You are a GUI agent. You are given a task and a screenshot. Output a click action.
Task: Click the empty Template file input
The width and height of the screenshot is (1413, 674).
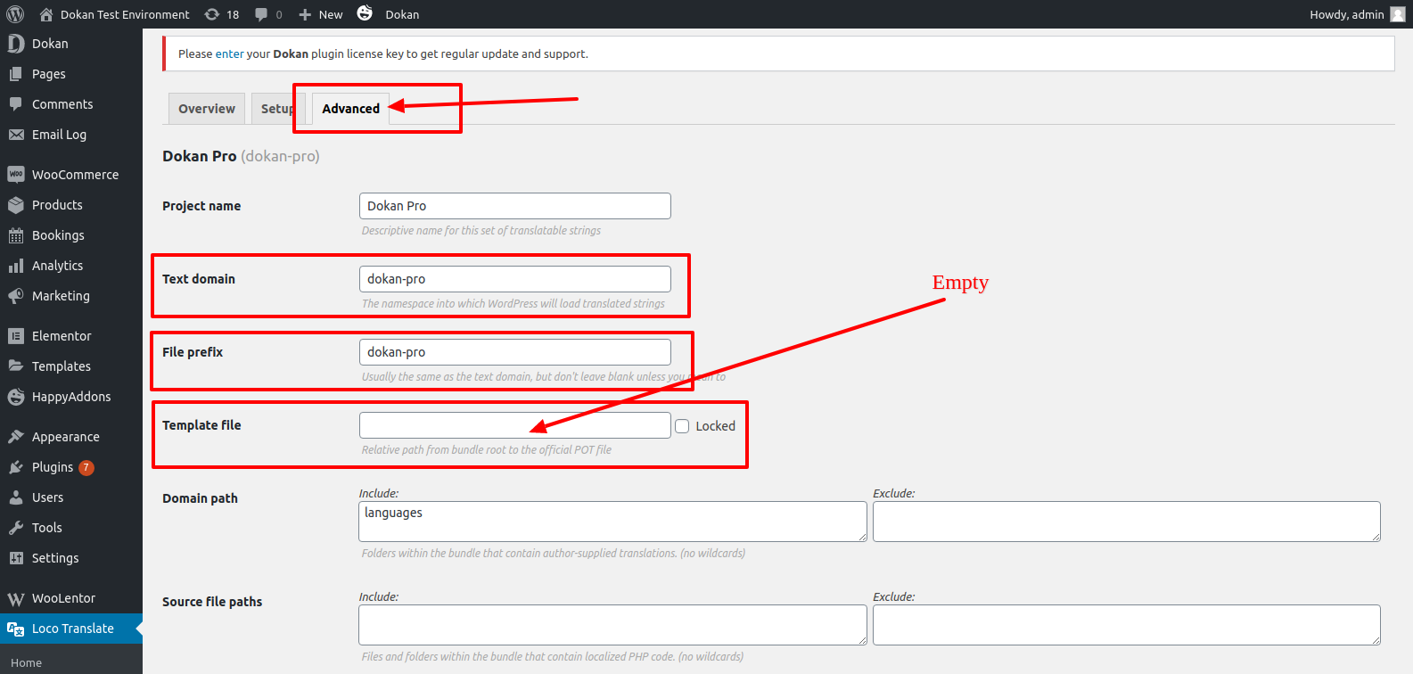click(x=515, y=425)
